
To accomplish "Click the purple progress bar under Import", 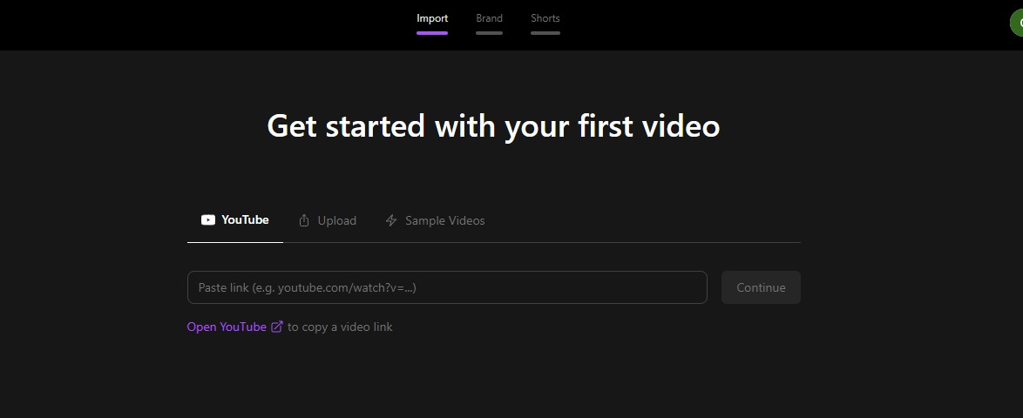I will point(432,32).
